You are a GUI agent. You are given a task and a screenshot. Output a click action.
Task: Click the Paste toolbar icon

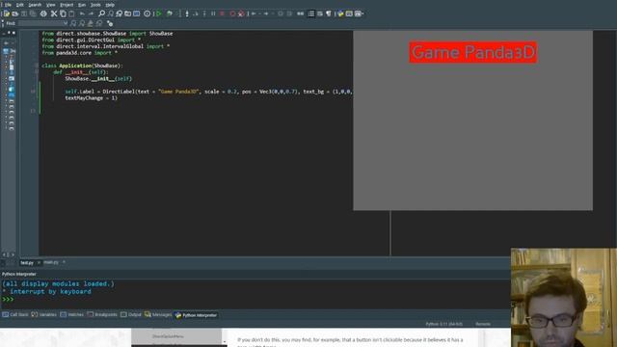click(x=71, y=13)
